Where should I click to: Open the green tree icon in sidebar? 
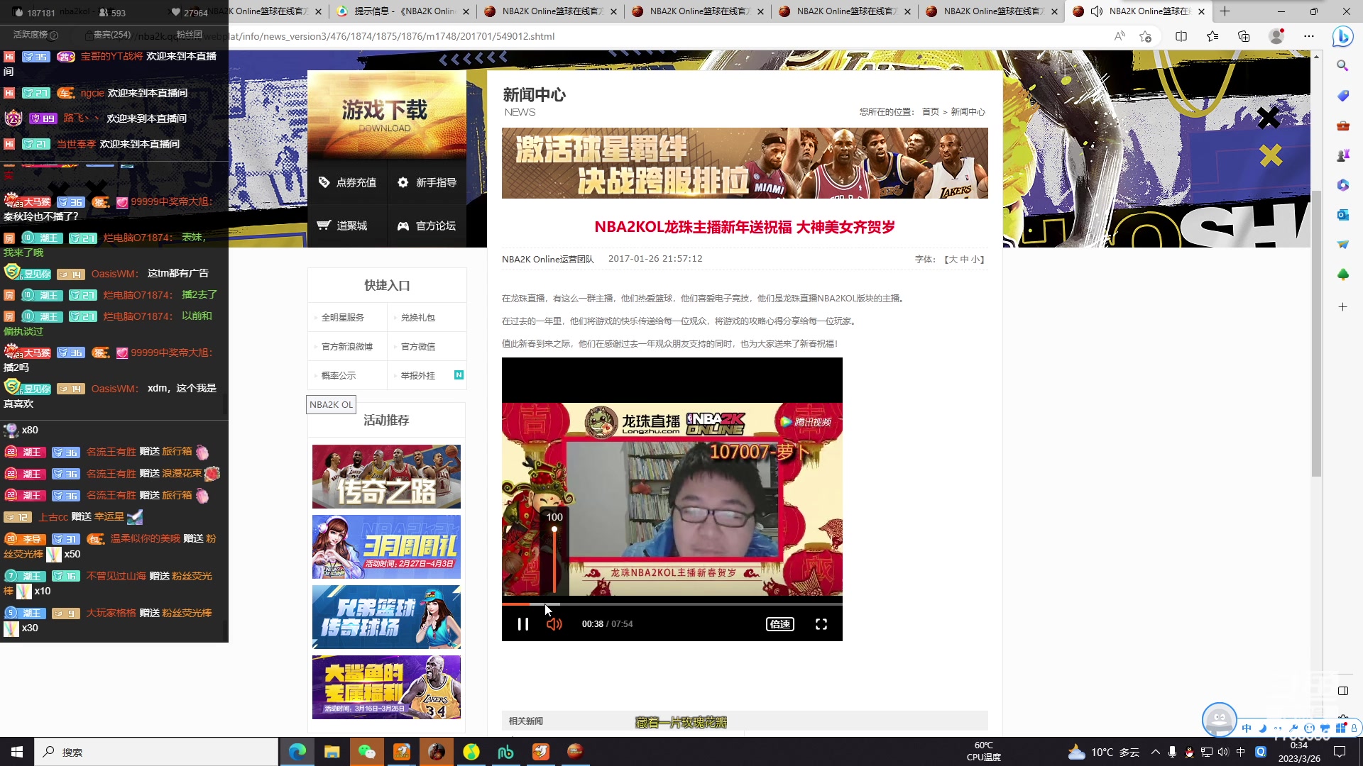point(1342,274)
